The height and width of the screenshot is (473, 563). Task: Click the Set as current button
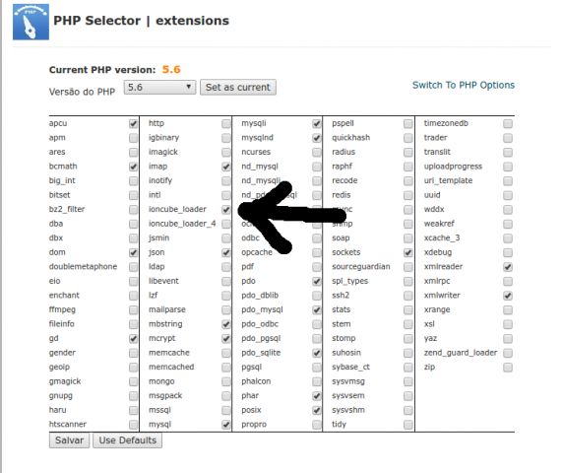click(237, 88)
